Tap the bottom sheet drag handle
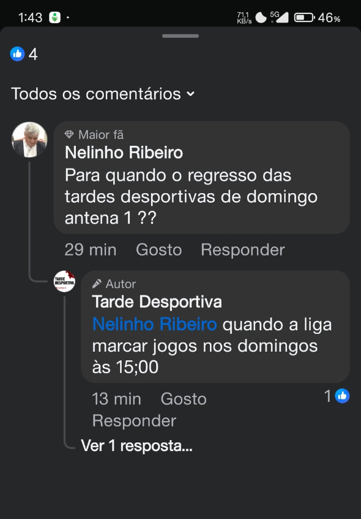 (180, 36)
